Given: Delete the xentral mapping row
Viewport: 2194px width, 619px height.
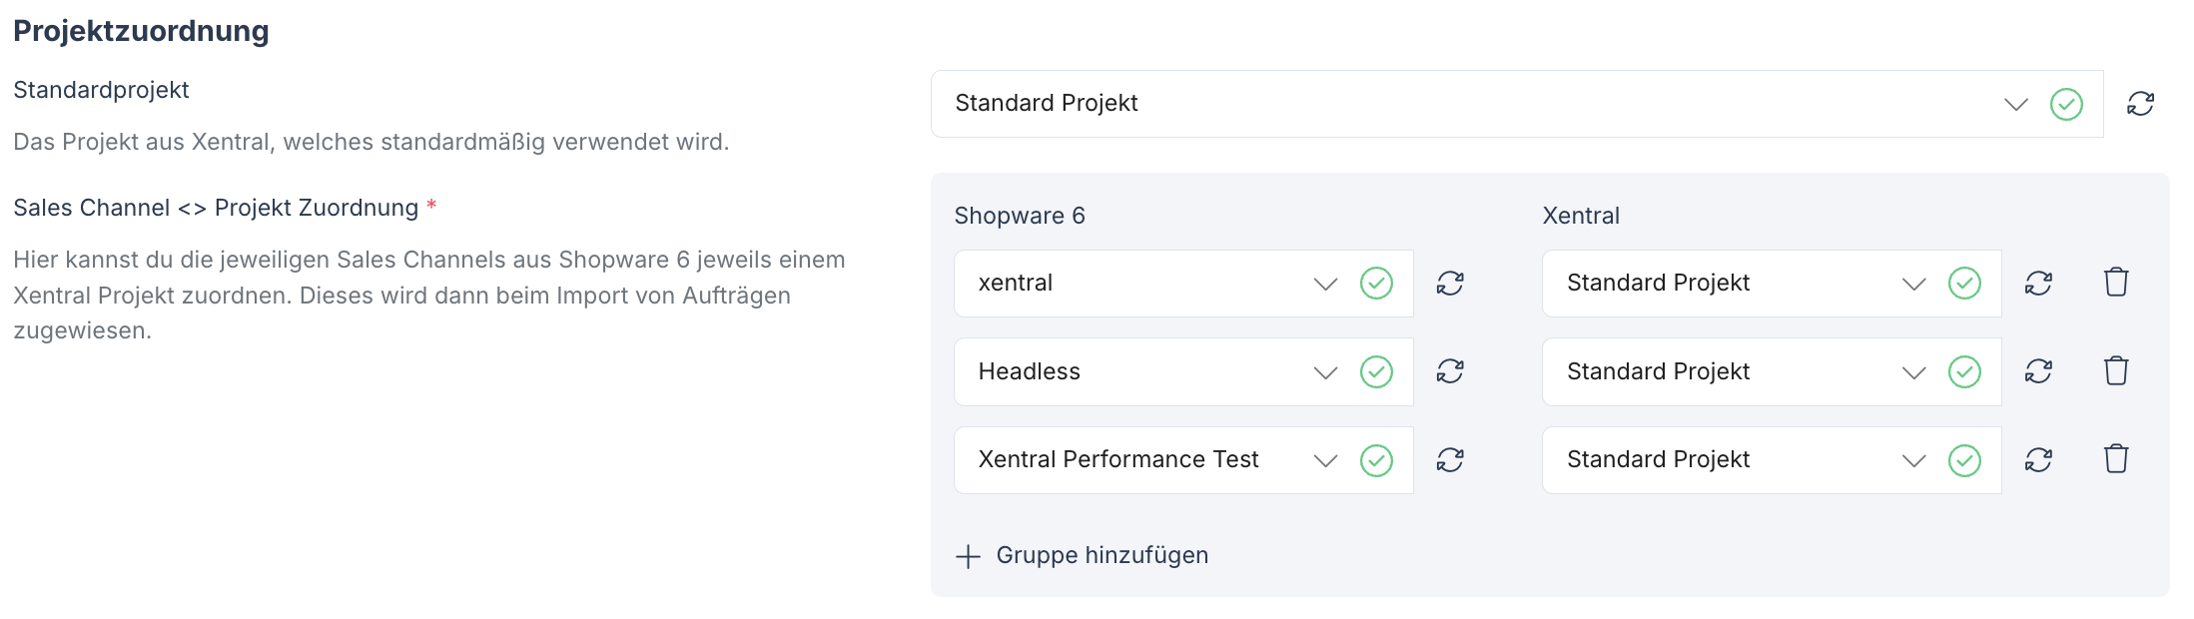Looking at the screenshot, I should [x=2116, y=283].
